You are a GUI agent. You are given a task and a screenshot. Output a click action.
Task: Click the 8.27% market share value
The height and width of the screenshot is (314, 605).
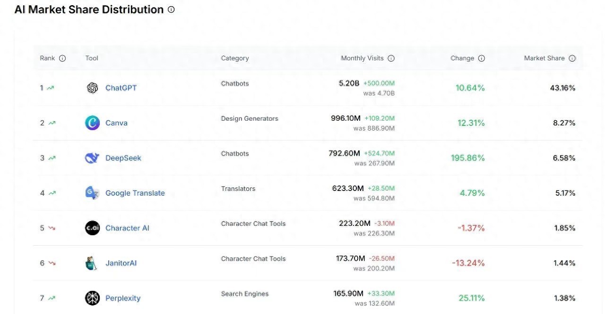pyautogui.click(x=564, y=123)
